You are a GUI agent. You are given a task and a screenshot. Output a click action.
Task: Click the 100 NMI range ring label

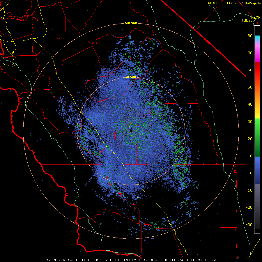pyautogui.click(x=131, y=23)
